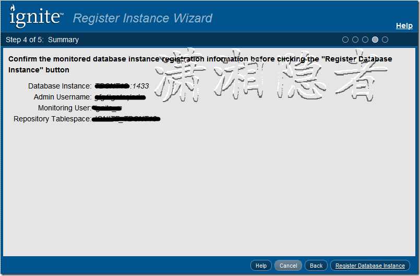Click the ignite logo
Screen dimensions: 420x276
[35, 16]
